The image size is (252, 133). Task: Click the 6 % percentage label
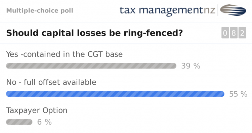tap(44, 122)
